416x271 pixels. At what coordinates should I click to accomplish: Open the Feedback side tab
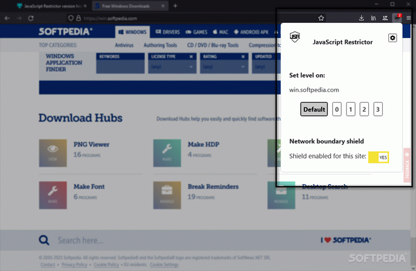click(x=407, y=165)
